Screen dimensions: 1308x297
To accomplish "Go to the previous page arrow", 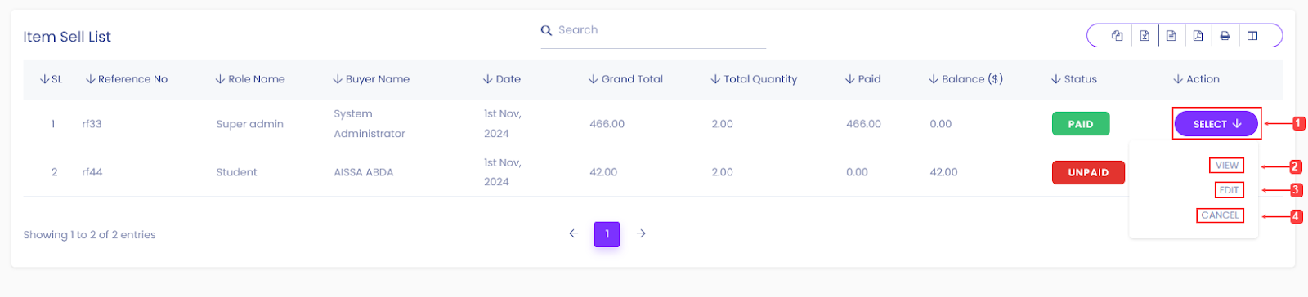I will tap(573, 233).
